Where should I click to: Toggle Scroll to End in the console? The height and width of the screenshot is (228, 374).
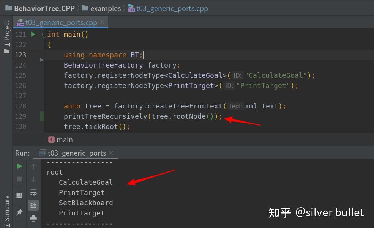pyautogui.click(x=33, y=205)
